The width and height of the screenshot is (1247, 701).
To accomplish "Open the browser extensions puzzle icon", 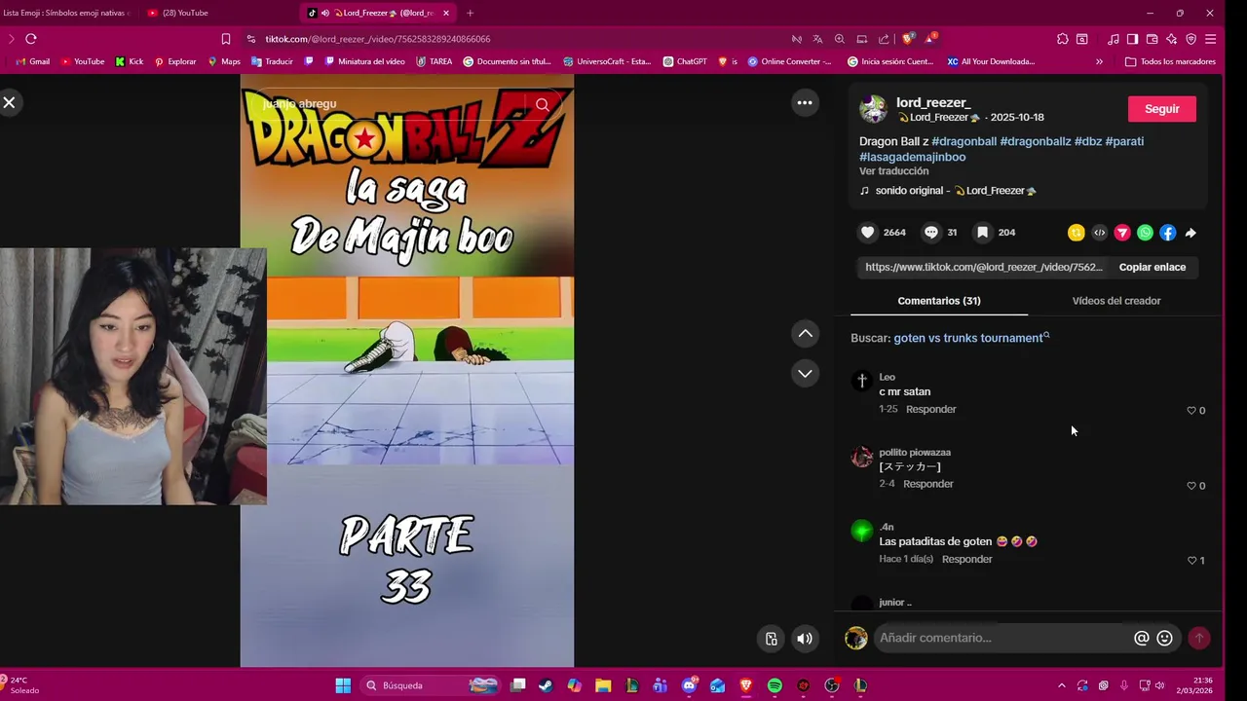I will tap(1062, 39).
